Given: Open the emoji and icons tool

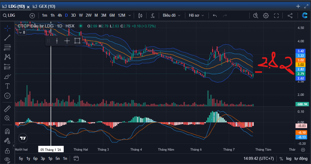Looking at the screenshot, I should (7, 96).
